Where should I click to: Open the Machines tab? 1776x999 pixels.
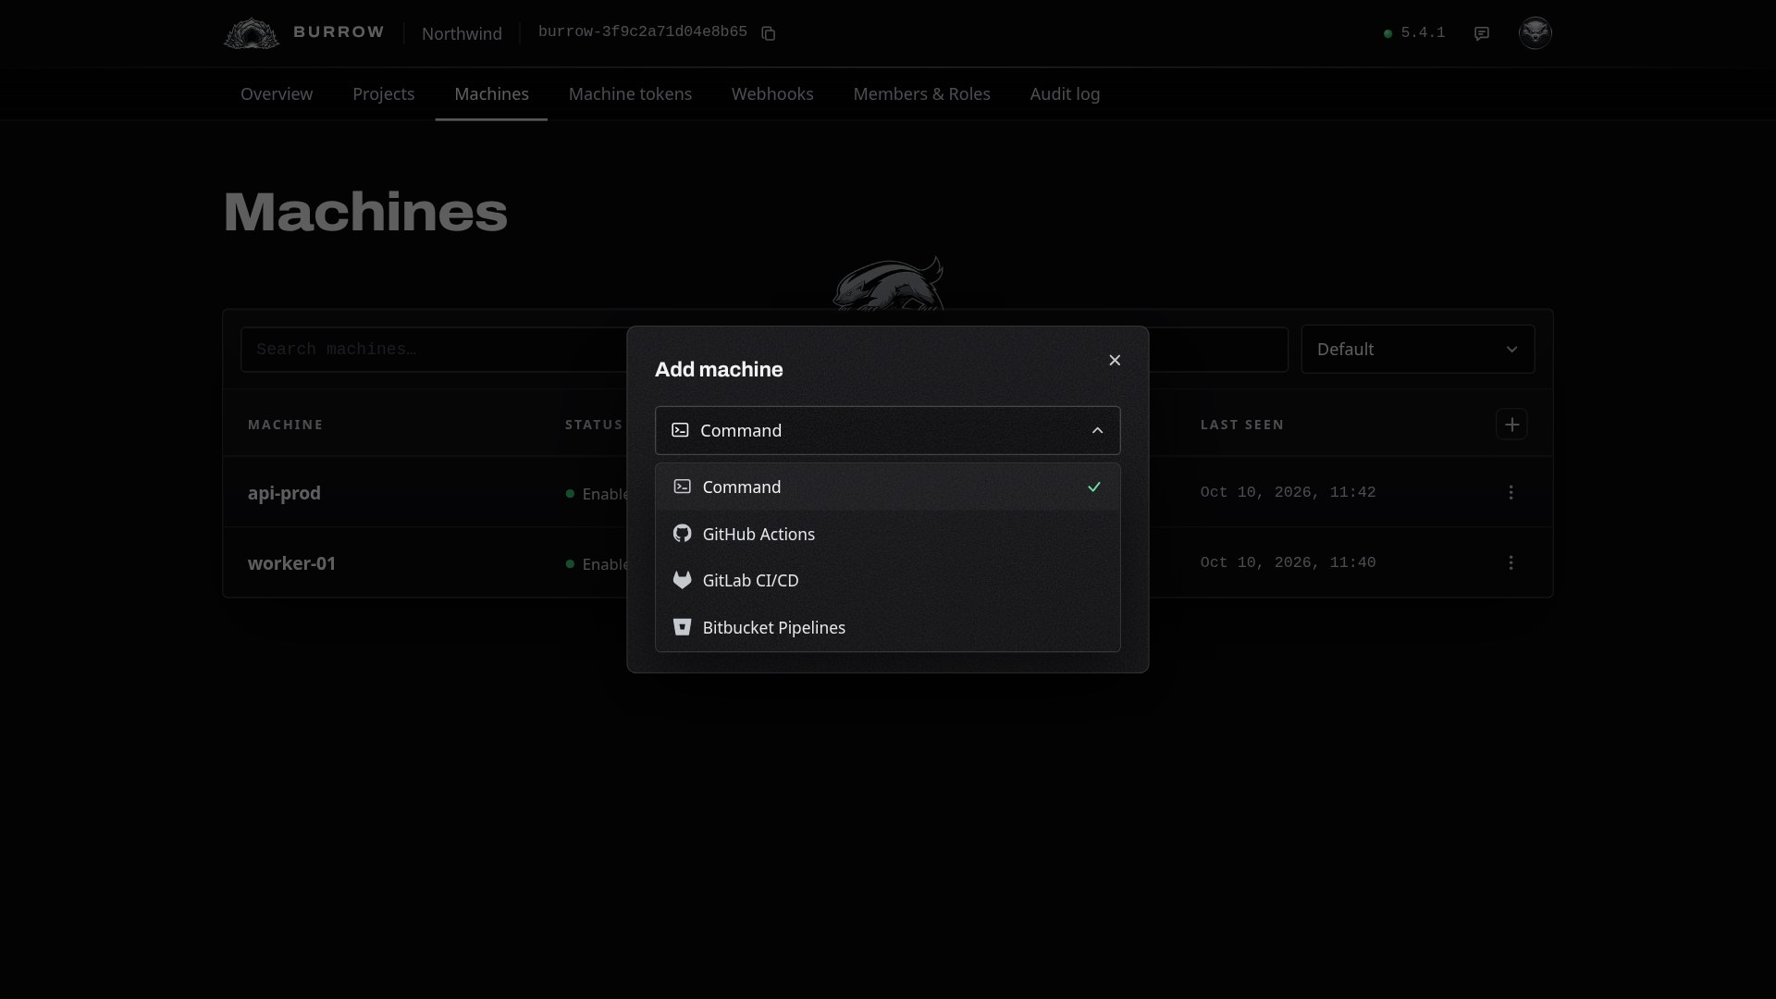(491, 93)
